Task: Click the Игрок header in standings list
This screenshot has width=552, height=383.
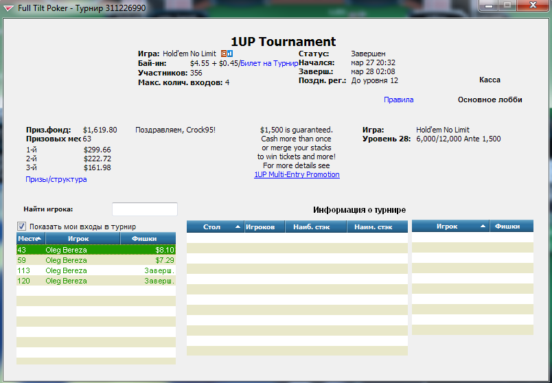Action: (82, 238)
